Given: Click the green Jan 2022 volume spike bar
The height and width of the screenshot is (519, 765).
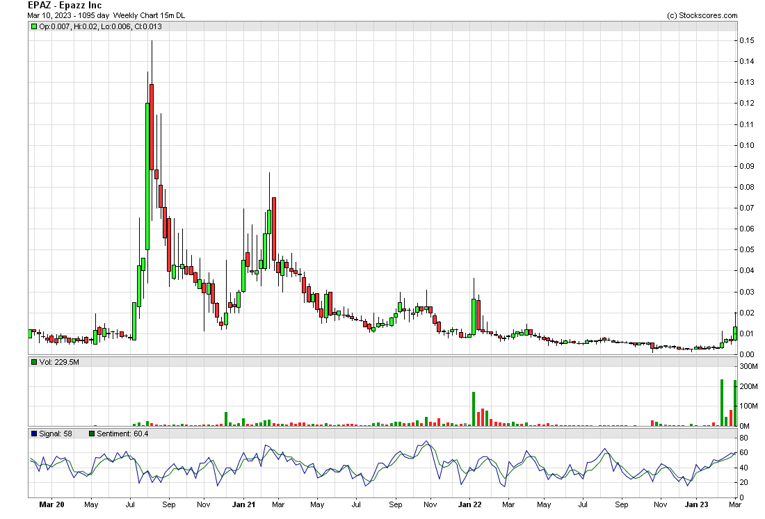Looking at the screenshot, I should (473, 409).
